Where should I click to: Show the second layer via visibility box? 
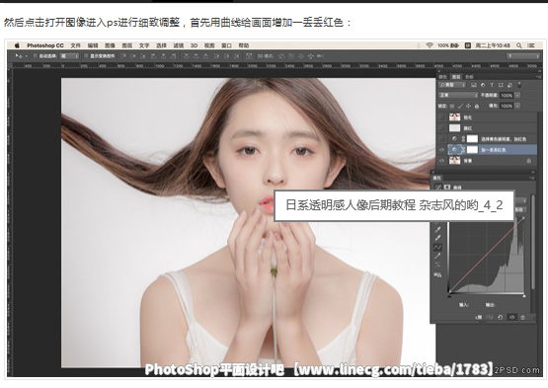441,128
